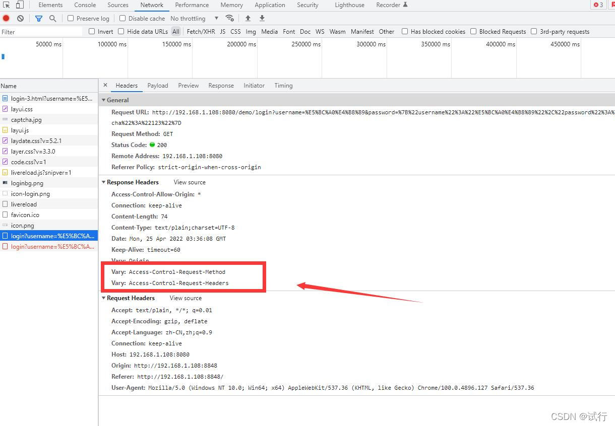This screenshot has width=615, height=426.
Task: Filter requests by JS type
Action: point(222,31)
